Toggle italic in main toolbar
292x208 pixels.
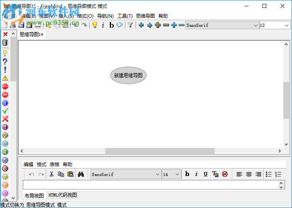pyautogui.click(x=103, y=25)
